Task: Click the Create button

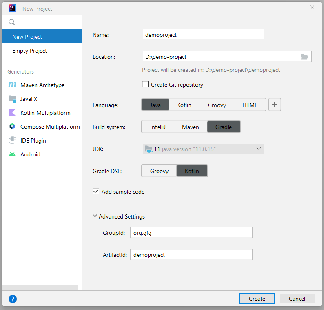Action: point(257,299)
